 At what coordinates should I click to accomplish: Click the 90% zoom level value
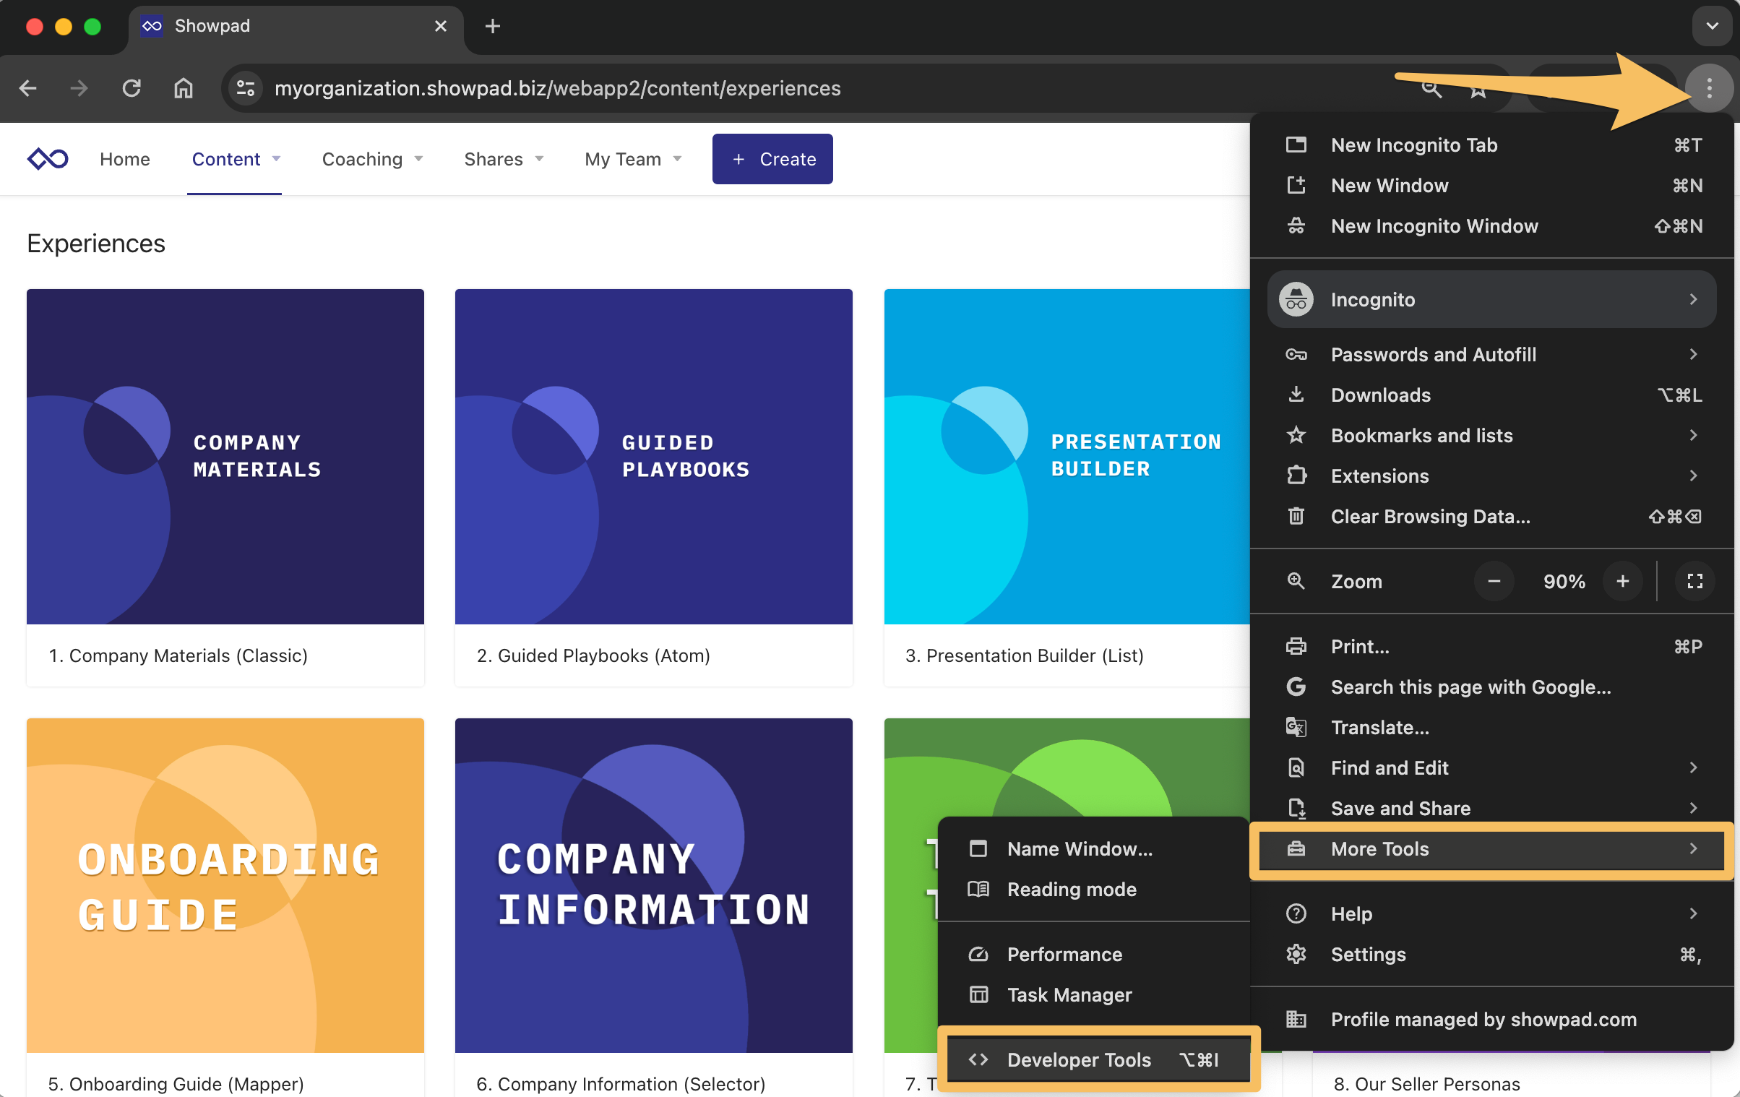pyautogui.click(x=1564, y=582)
